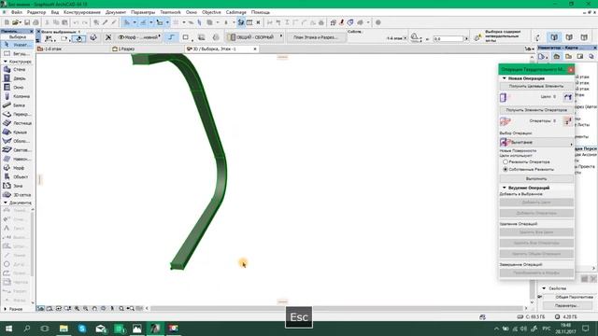The image size is (598, 336).
Task: Click the target elements icon beside Цели count
Action: coord(568,97)
